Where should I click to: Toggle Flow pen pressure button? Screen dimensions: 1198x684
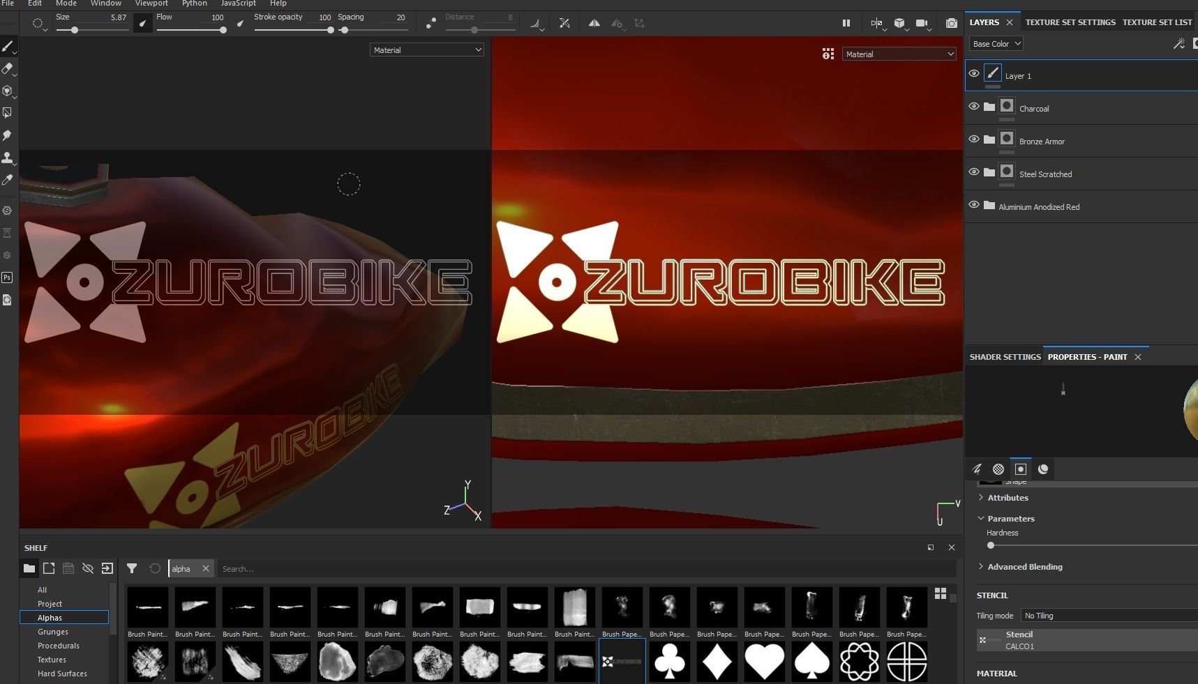[241, 23]
